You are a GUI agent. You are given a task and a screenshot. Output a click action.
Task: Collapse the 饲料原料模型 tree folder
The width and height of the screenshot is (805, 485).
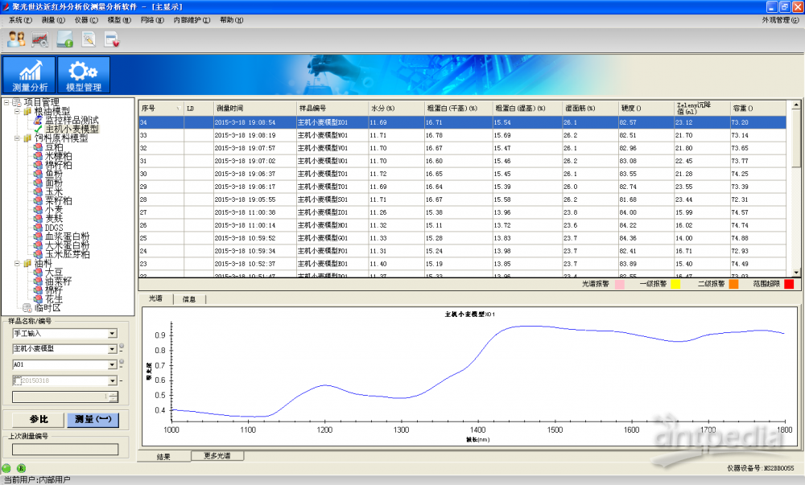point(16,138)
